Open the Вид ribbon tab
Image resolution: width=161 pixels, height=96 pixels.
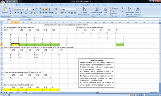pos(77,5)
